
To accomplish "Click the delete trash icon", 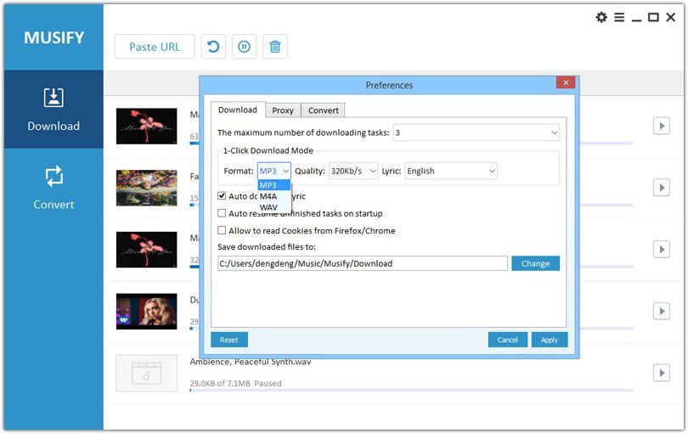I will (274, 47).
